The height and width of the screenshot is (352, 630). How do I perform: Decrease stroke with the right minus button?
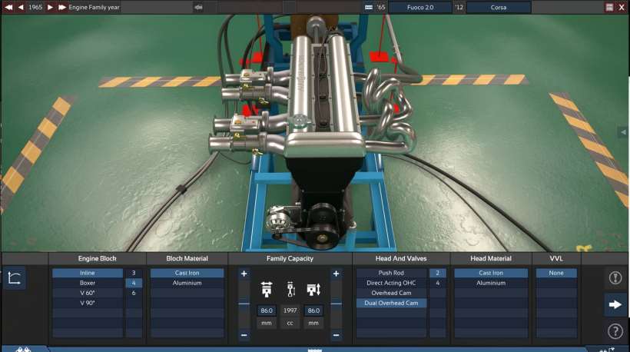click(x=336, y=335)
